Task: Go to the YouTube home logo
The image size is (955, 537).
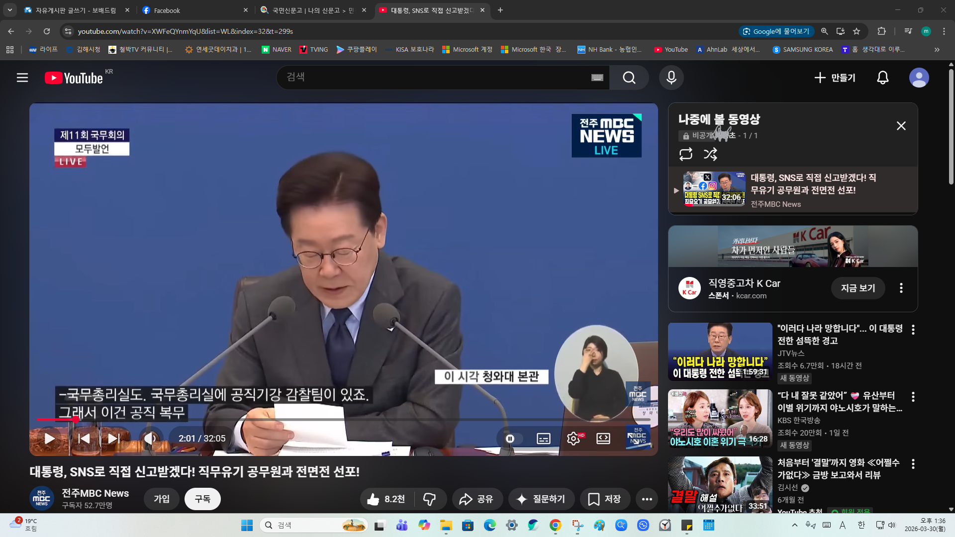Action: pyautogui.click(x=74, y=78)
